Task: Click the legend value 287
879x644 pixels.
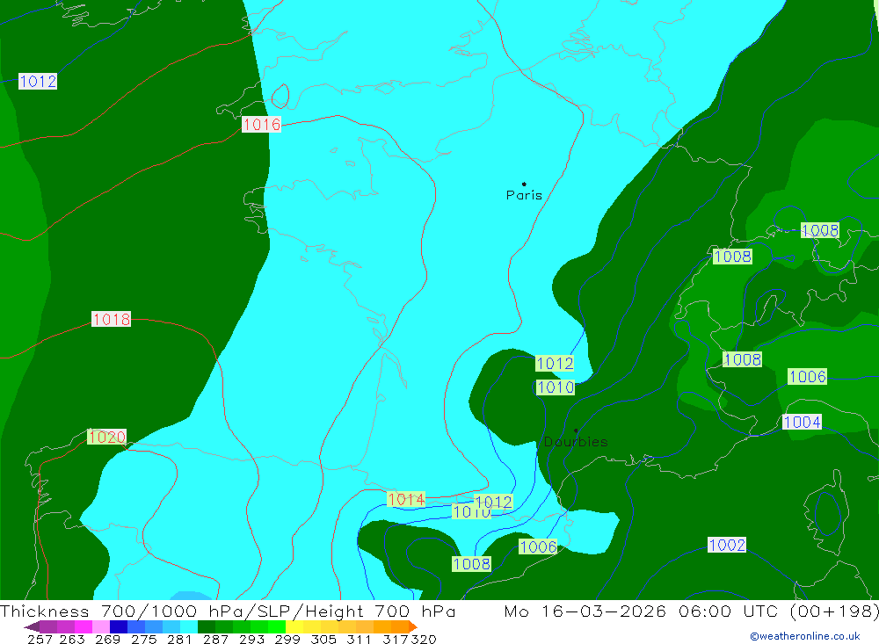Action: [x=215, y=640]
